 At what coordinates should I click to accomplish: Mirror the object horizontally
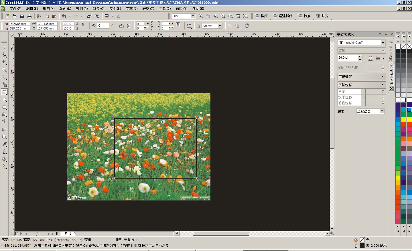(x=121, y=26)
